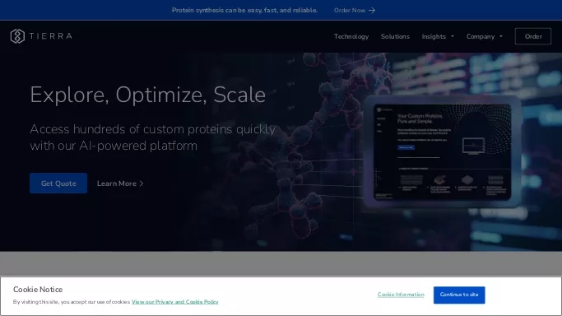Expand the Company dropdown arrow
This screenshot has width=562, height=316.
click(x=501, y=36)
